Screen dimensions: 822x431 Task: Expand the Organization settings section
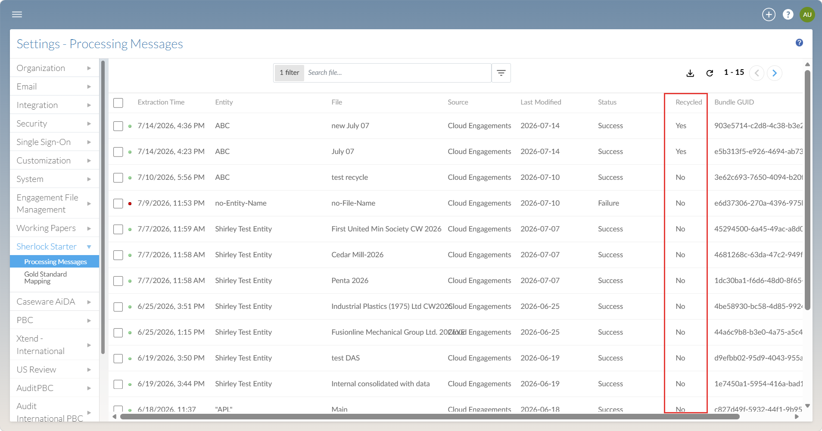(x=54, y=68)
